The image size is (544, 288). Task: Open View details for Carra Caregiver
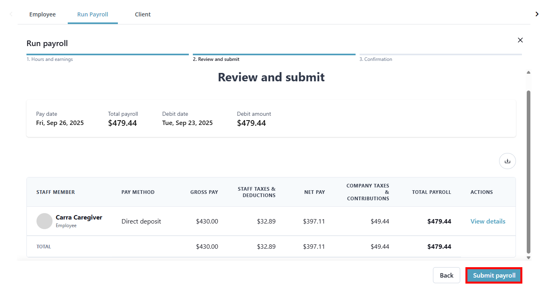(x=487, y=221)
